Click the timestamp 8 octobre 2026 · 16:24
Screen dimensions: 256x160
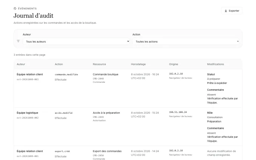coord(145,74)
